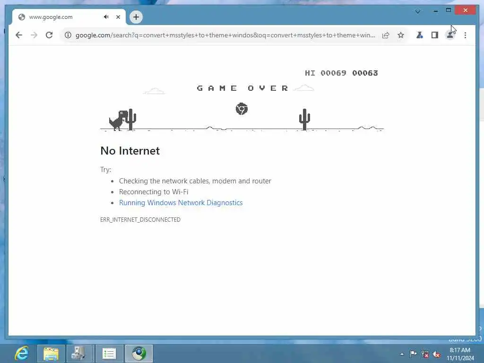Click the muted volume tray icon
Image resolution: width=484 pixels, height=363 pixels.
click(x=436, y=354)
